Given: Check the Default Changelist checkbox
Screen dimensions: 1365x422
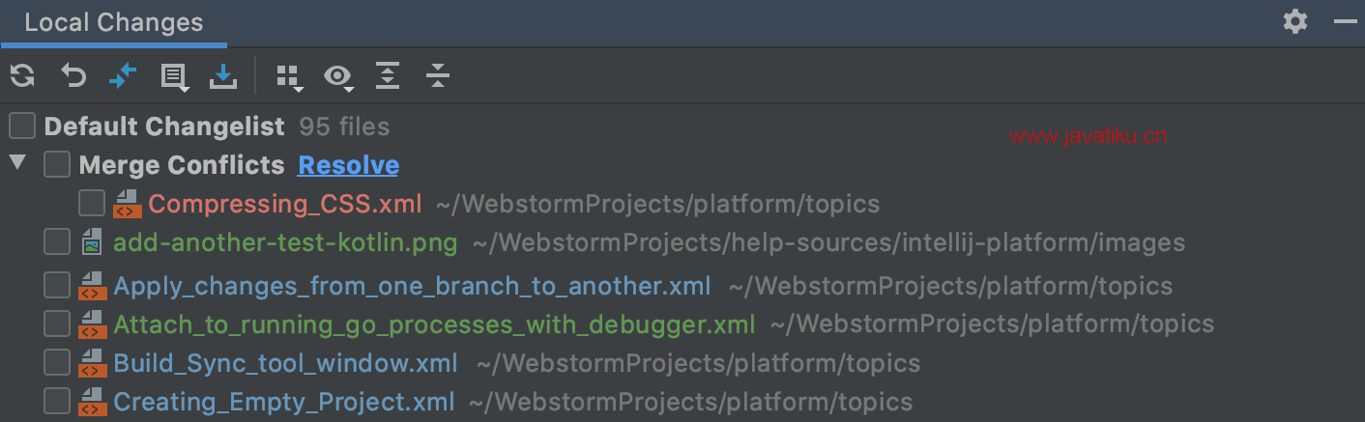Looking at the screenshot, I should (22, 127).
